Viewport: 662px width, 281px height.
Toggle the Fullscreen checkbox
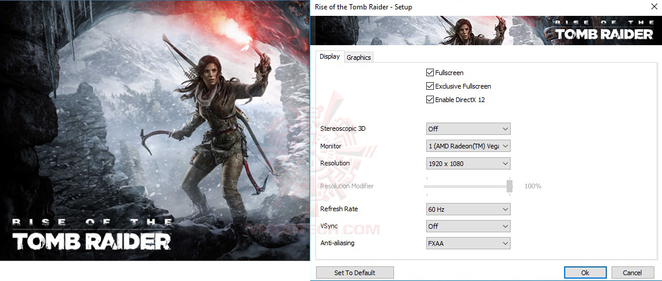click(430, 73)
